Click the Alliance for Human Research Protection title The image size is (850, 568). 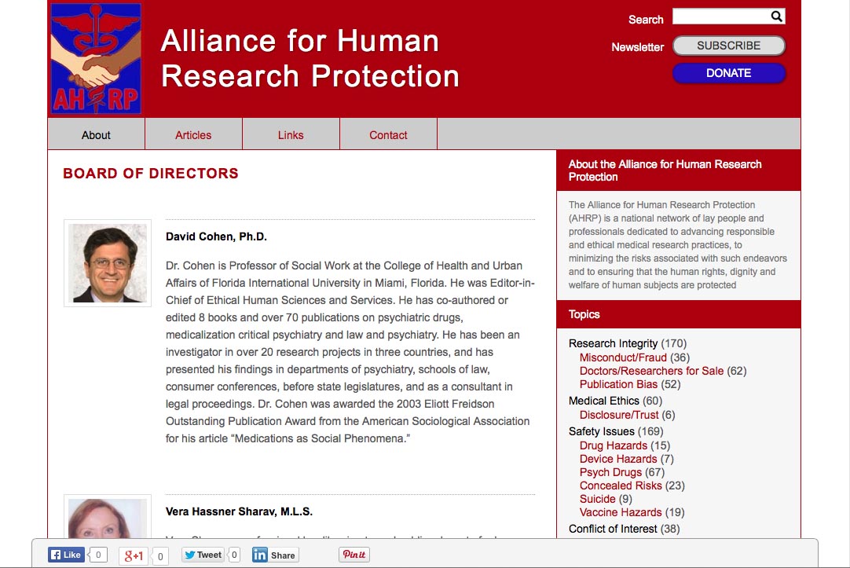pyautogui.click(x=310, y=58)
